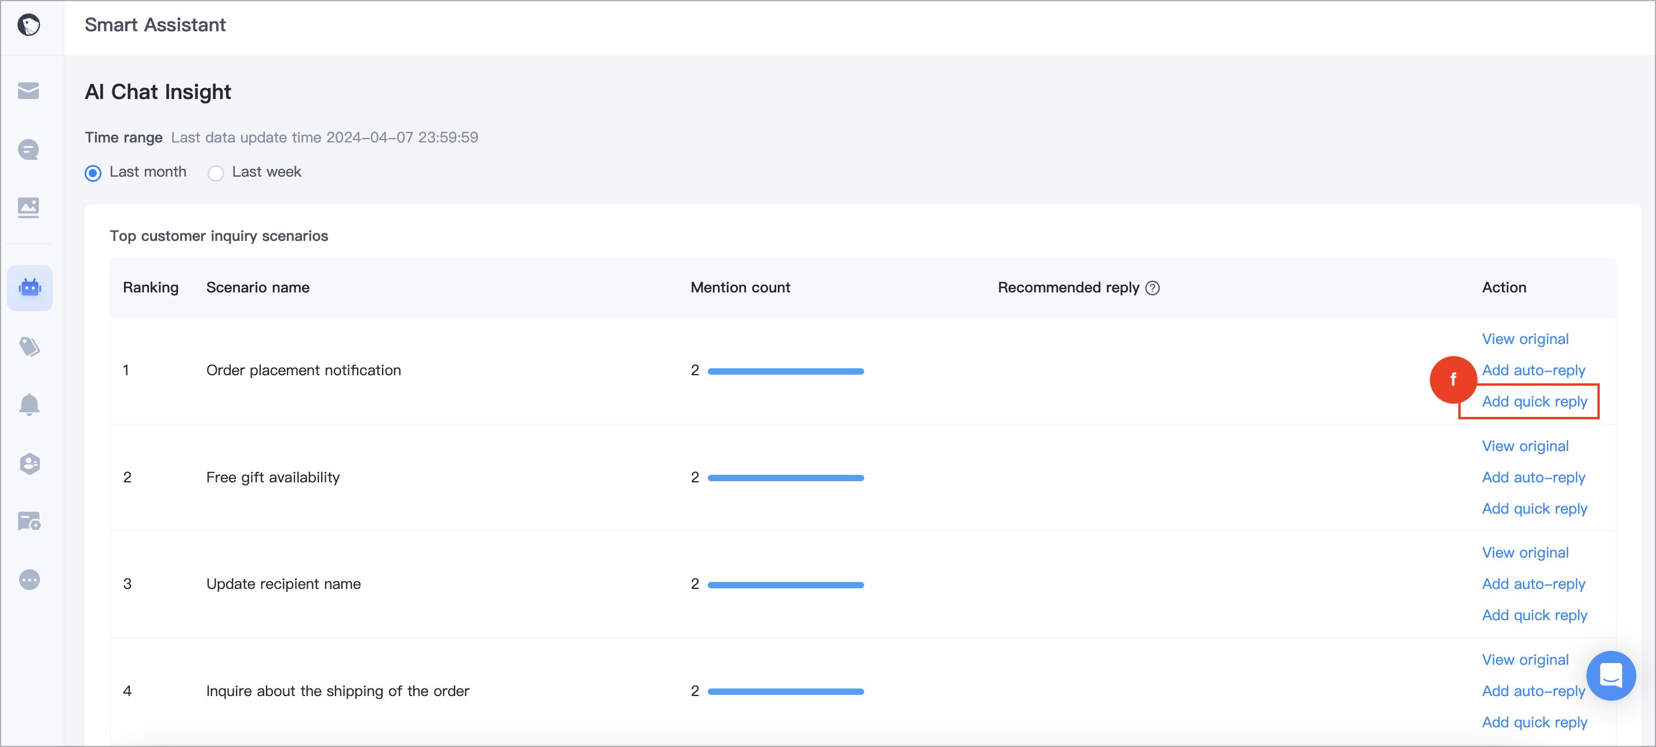Add quick reply for Free gift availability
The height and width of the screenshot is (747, 1656).
coord(1534,508)
